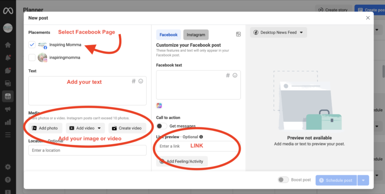385x194 pixels.
Task: Switch to the Facebook tab
Action: [168, 35]
